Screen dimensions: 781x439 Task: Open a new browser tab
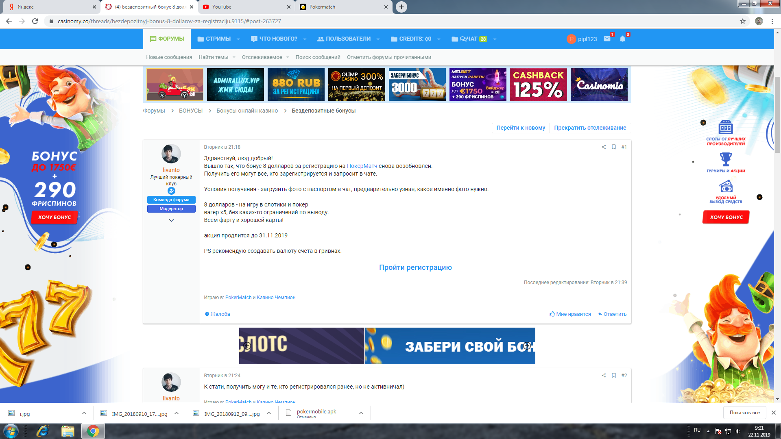(x=401, y=7)
